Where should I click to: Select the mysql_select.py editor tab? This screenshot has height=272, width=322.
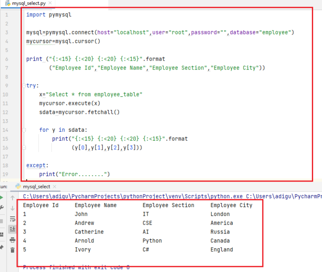point(29,3)
